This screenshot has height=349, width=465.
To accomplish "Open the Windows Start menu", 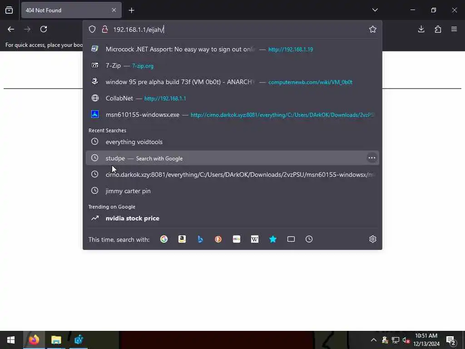I will point(11,340).
